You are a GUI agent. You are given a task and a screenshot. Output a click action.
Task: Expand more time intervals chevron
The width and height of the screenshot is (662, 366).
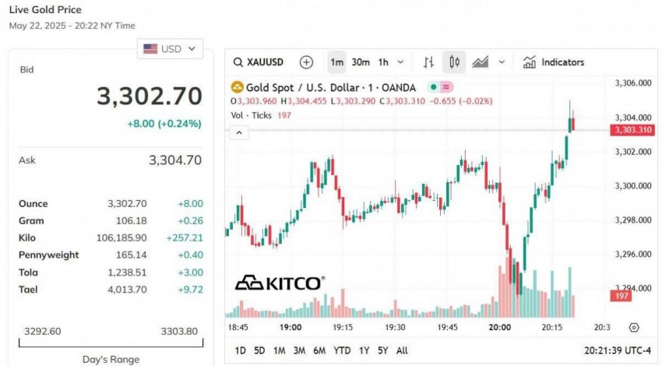401,62
